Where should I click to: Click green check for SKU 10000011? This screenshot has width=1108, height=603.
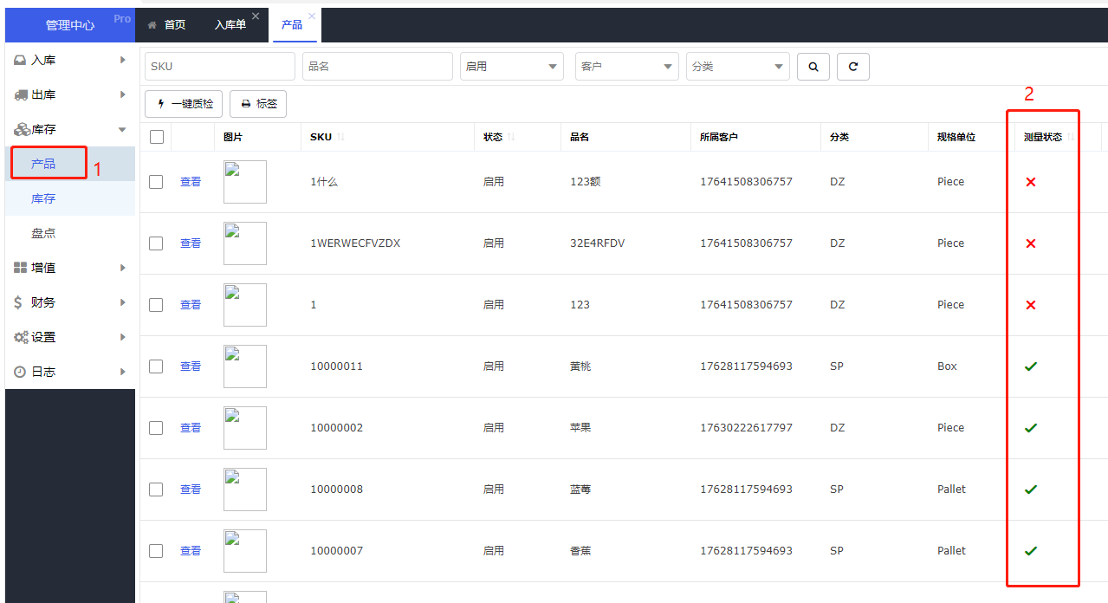pyautogui.click(x=1031, y=366)
